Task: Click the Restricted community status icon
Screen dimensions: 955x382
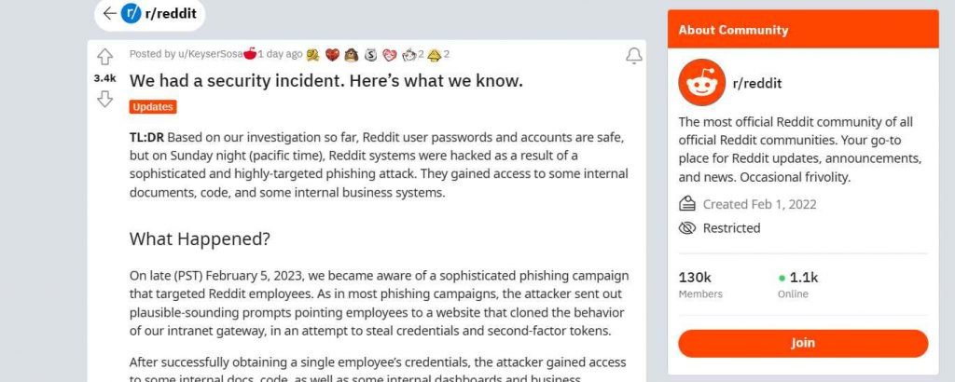Action: click(x=687, y=228)
